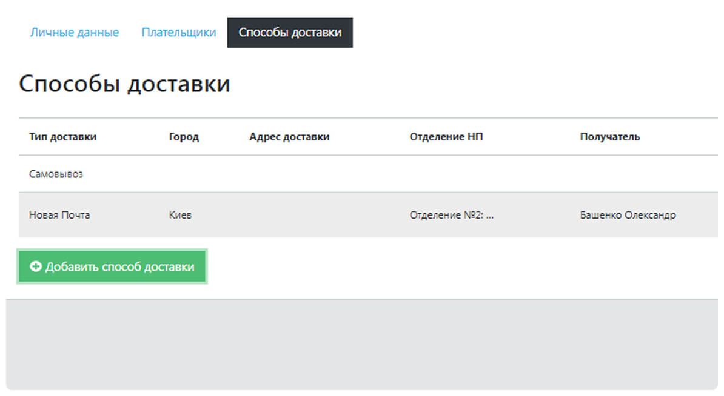Click the plus icon on the add button
Image resolution: width=724 pixels, height=396 pixels.
click(x=36, y=266)
